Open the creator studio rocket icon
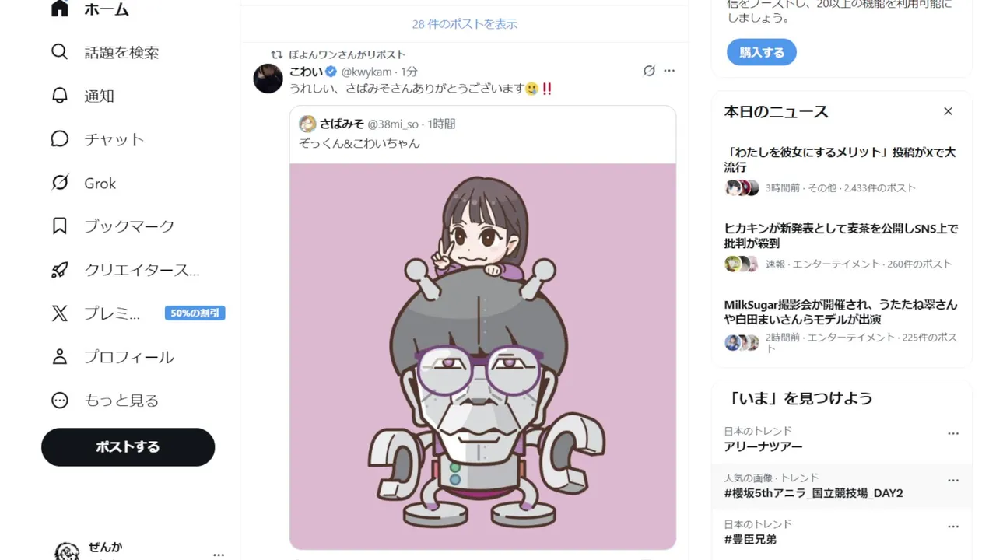This screenshot has width=996, height=560. coord(60,270)
